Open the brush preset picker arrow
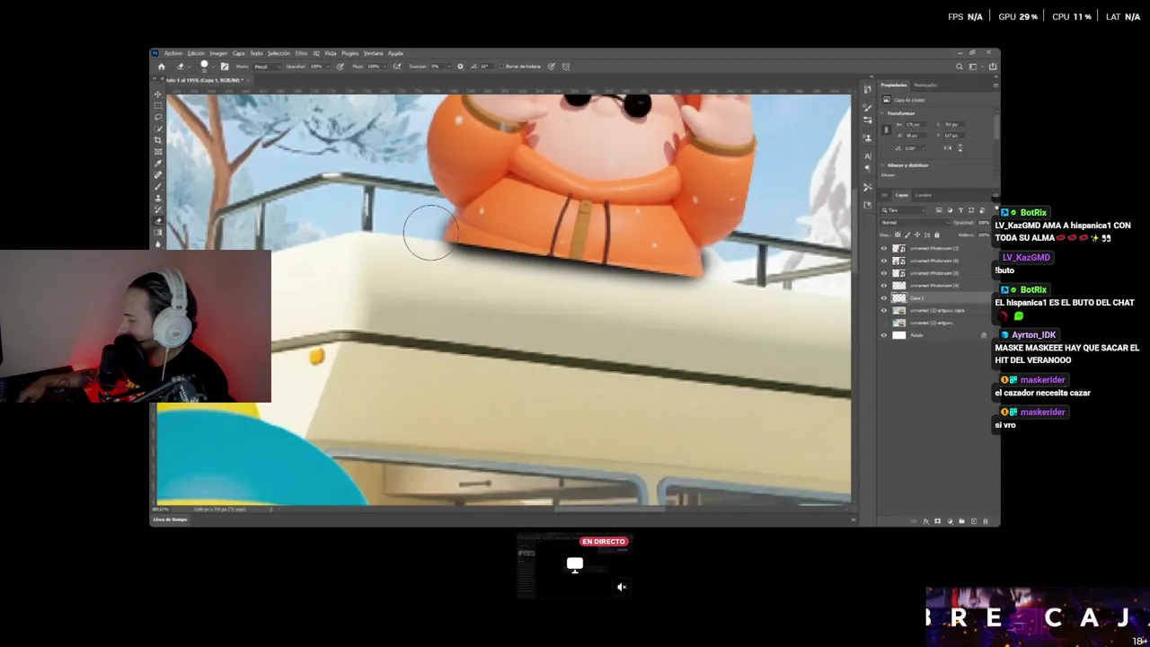Screen dimensions: 1150x647 coord(213,67)
